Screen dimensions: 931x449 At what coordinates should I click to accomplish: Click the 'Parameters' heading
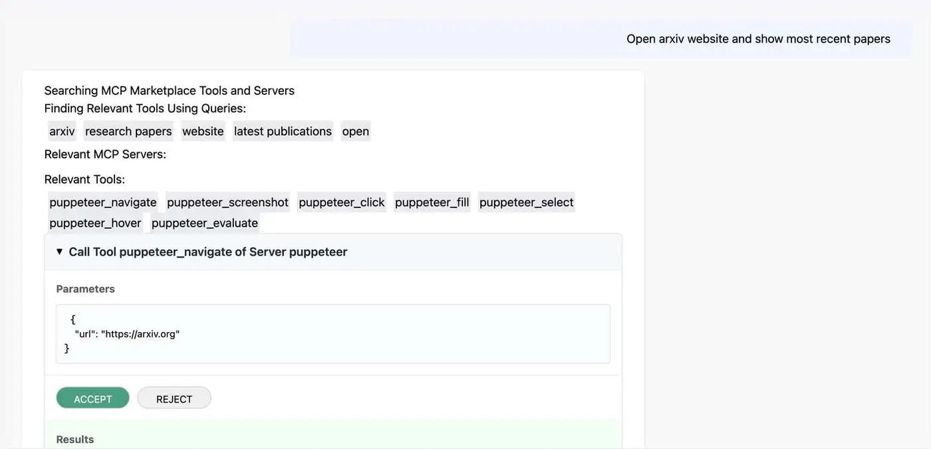(x=86, y=289)
